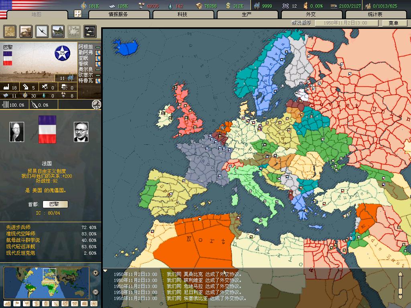411x308 pixels.
Task: Switch to star victory points map mode
Action: click(94, 304)
